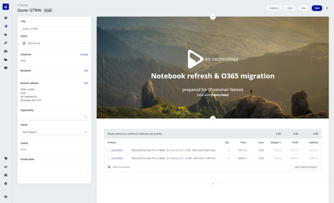
Task: Open product link LQJ-00021
Action: pyautogui.click(x=117, y=159)
